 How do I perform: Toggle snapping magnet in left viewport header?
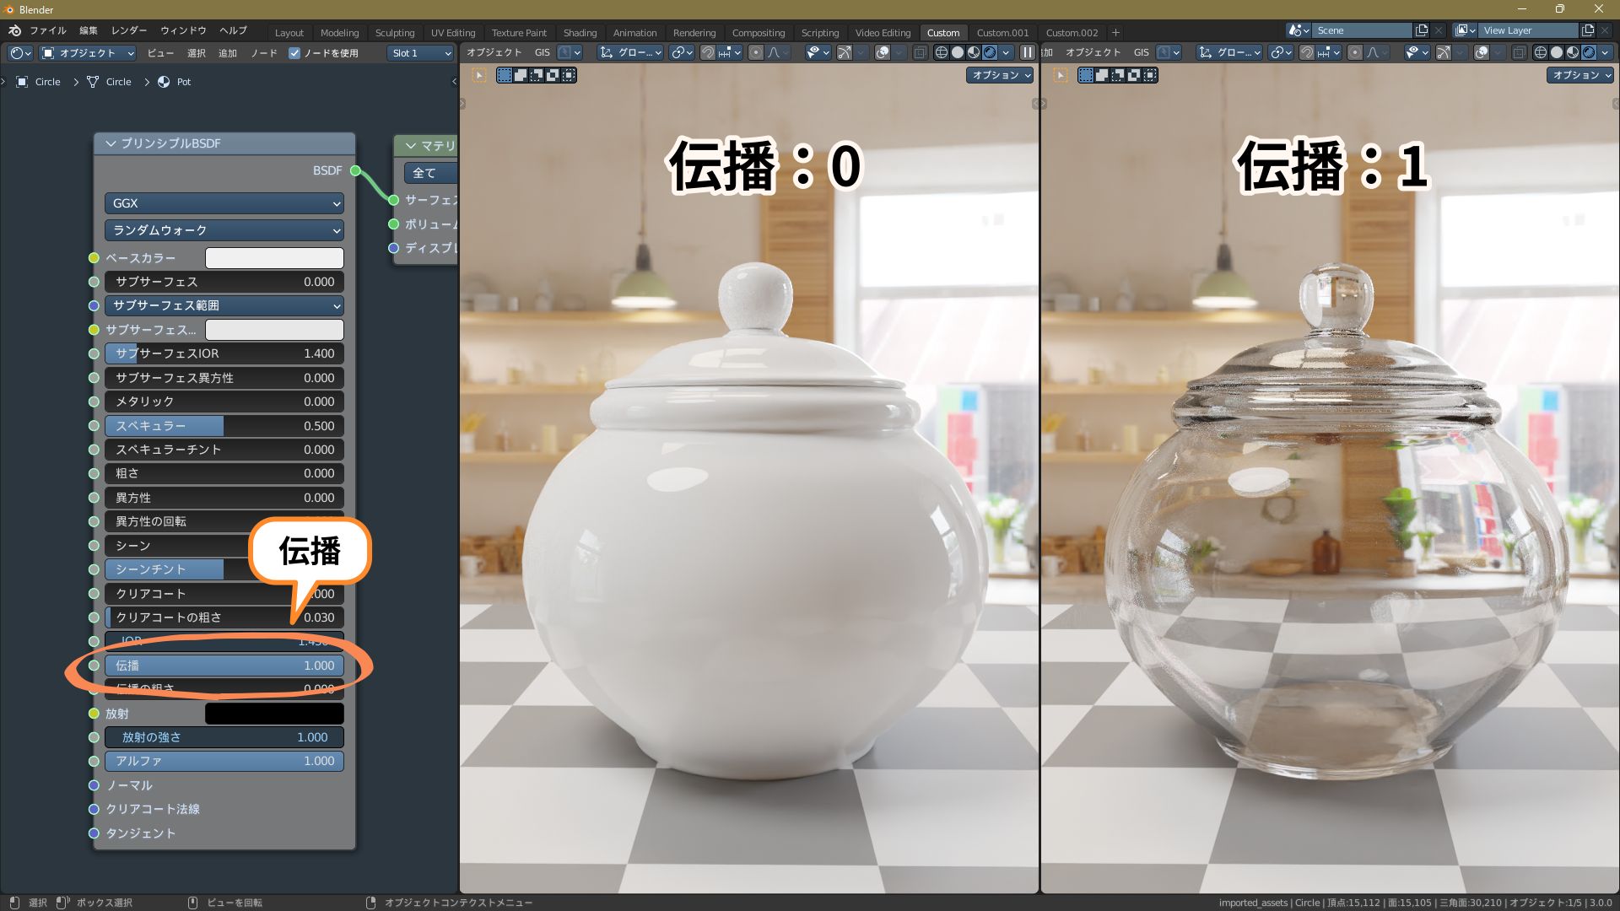pyautogui.click(x=708, y=52)
